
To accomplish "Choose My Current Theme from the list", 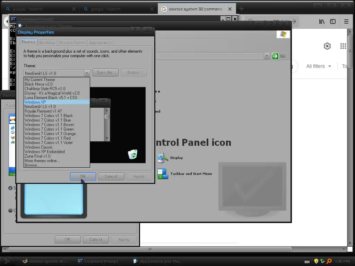I will (57, 80).
